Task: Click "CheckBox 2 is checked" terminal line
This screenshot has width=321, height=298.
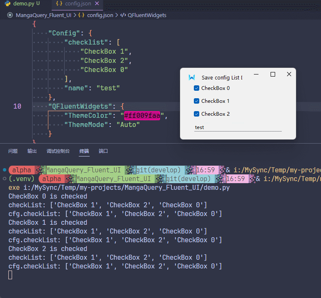Action: point(48,249)
